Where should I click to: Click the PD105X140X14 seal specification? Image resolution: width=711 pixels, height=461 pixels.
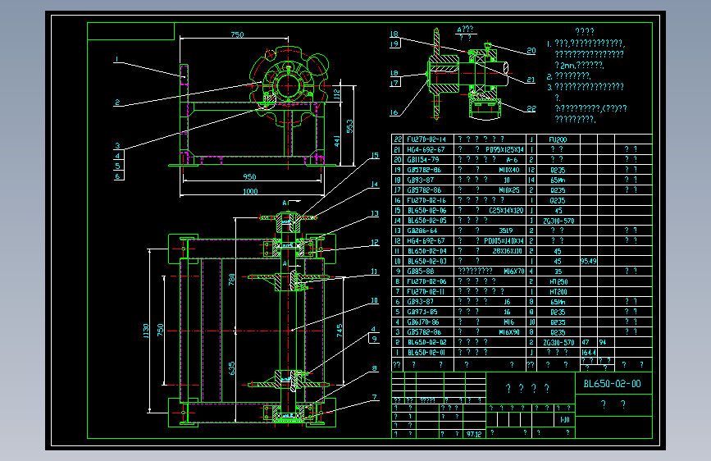(504, 241)
